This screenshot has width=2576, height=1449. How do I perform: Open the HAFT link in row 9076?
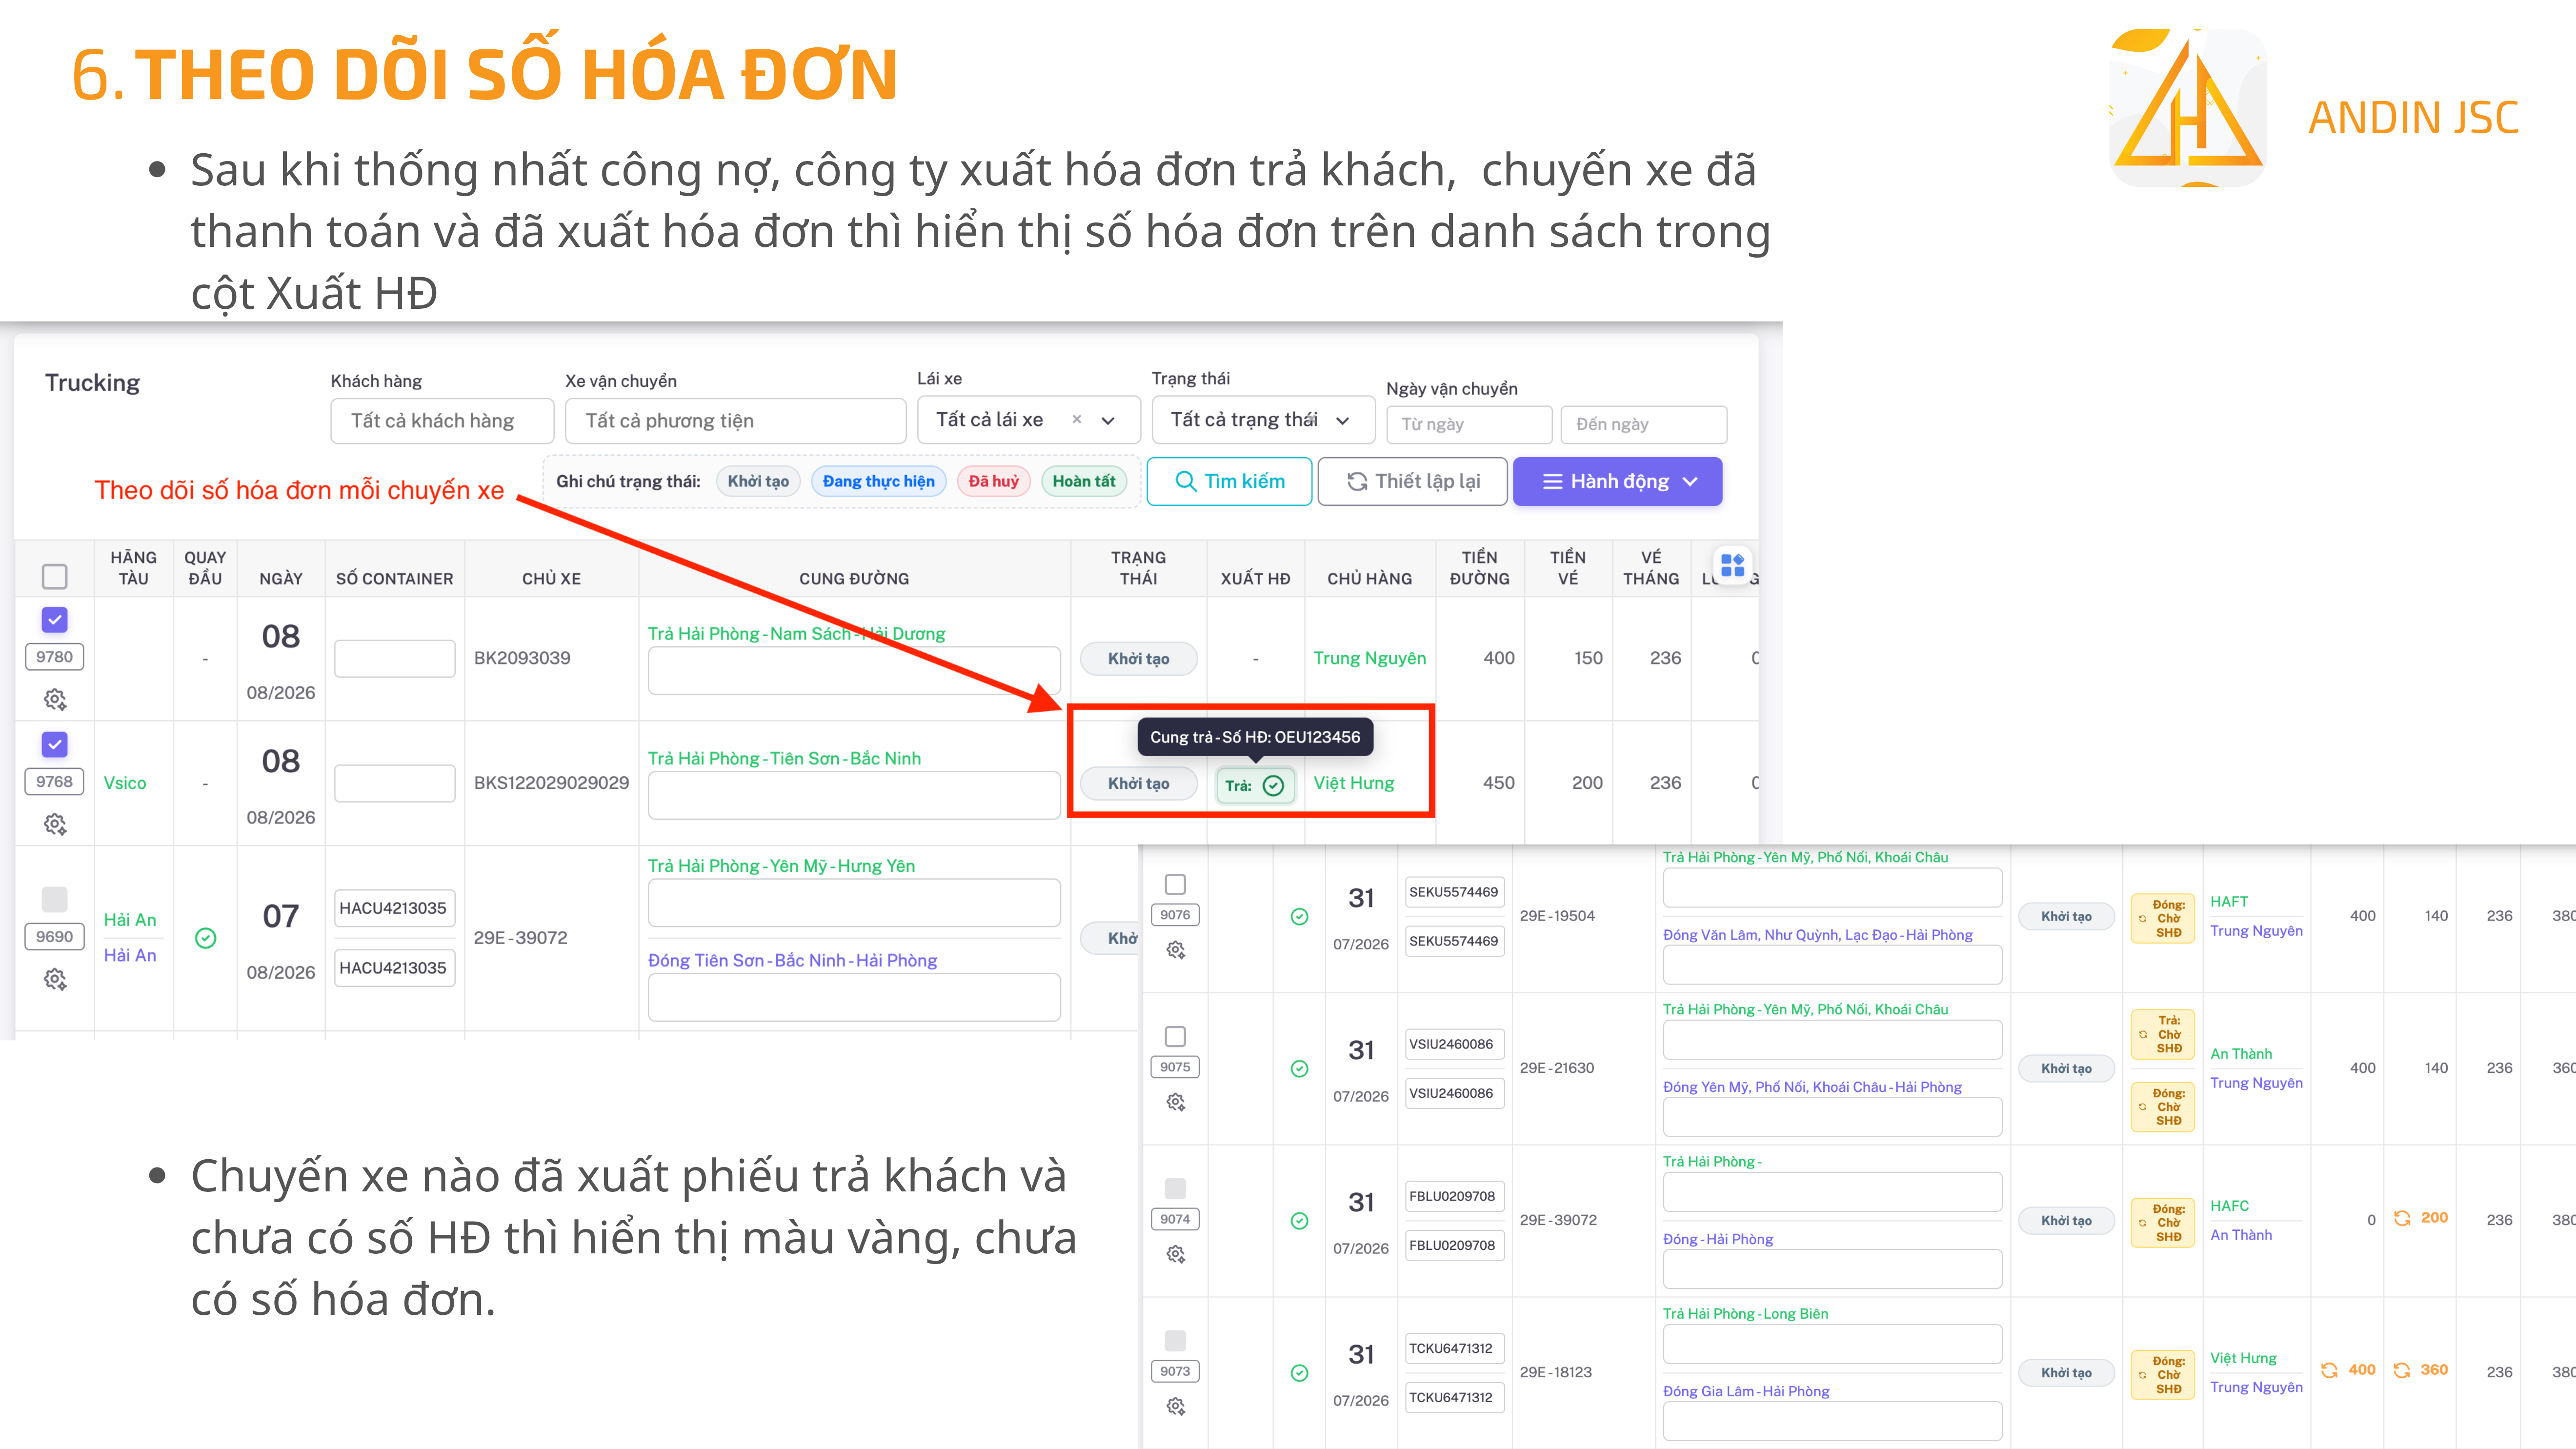coord(2229,902)
